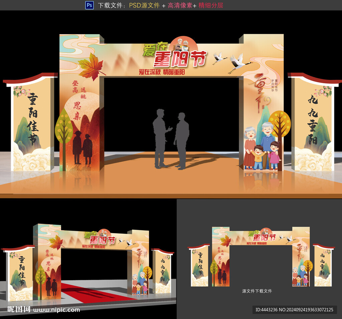Click the yellow 'PSD源文件' text
The width and height of the screenshot is (342, 319).
click(144, 5)
